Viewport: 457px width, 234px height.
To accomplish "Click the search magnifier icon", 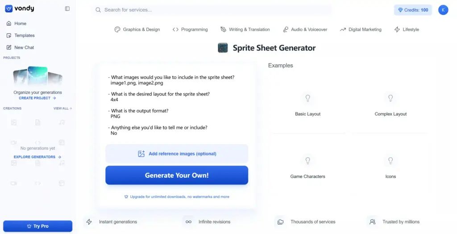I will point(99,10).
